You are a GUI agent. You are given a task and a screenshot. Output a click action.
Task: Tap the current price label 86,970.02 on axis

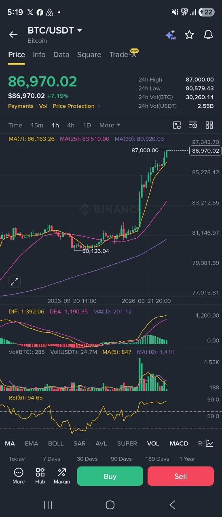[205, 151]
